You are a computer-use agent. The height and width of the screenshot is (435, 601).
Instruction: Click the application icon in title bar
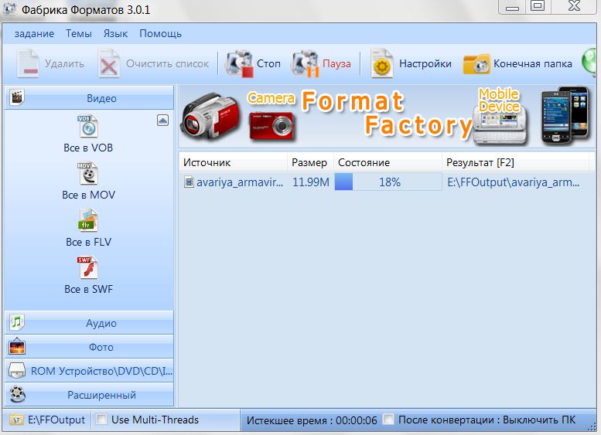click(9, 8)
